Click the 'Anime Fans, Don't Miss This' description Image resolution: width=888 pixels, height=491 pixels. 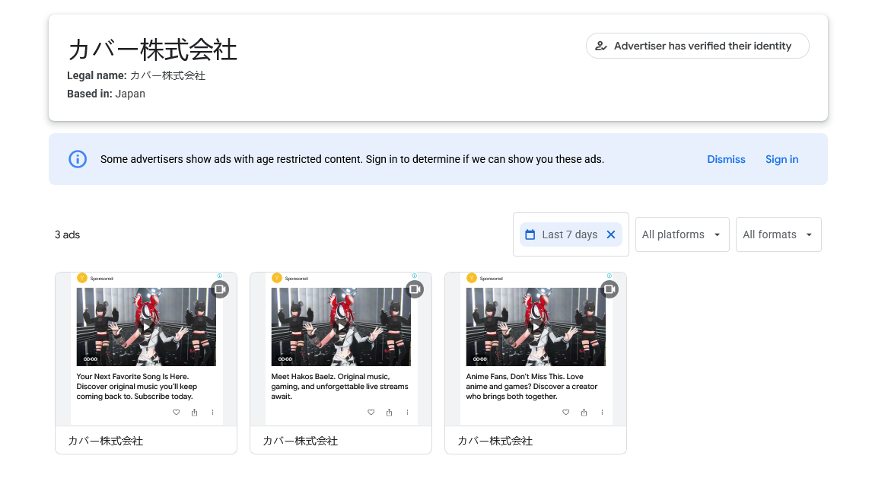[532, 386]
